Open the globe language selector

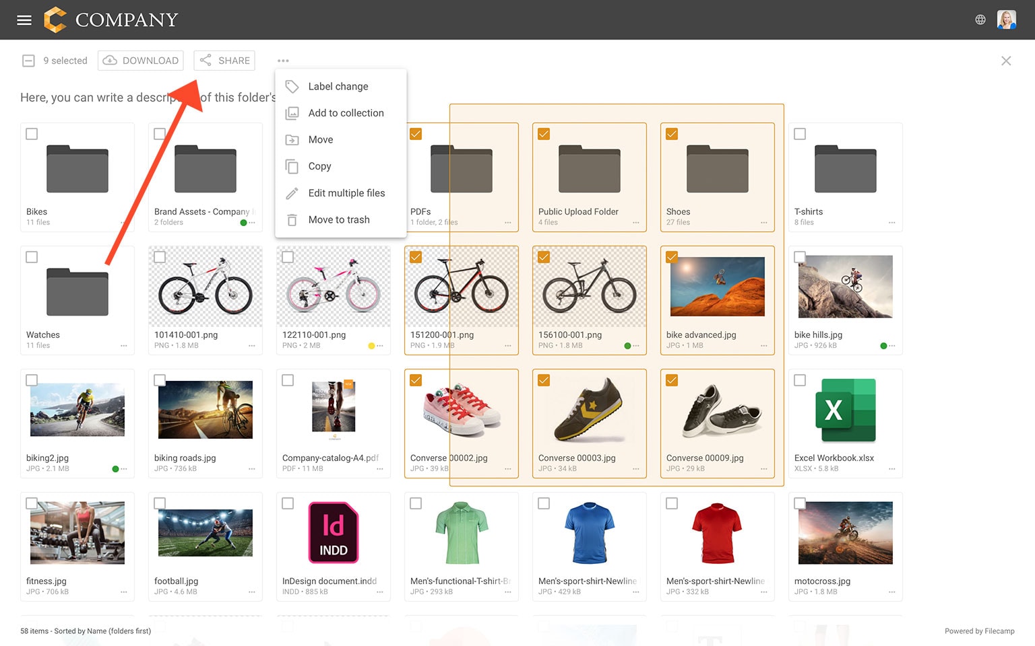tap(980, 20)
